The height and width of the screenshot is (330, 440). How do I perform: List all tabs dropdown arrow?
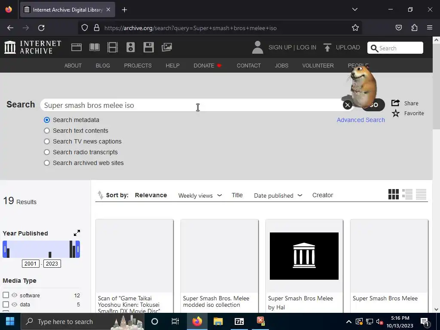coord(354,9)
